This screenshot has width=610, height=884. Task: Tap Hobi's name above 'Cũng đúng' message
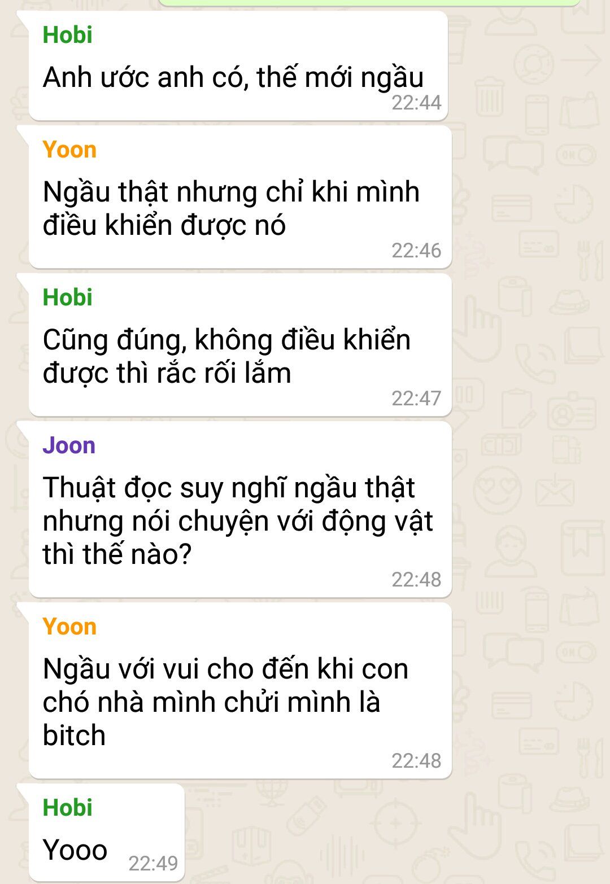point(67,297)
